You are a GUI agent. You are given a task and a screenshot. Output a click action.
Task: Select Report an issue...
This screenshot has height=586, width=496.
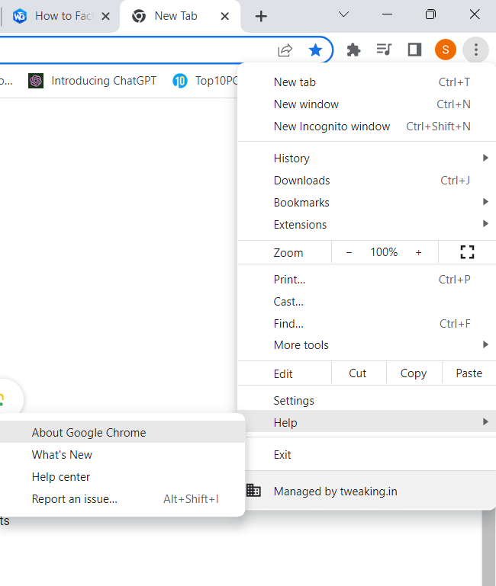pyautogui.click(x=122, y=499)
